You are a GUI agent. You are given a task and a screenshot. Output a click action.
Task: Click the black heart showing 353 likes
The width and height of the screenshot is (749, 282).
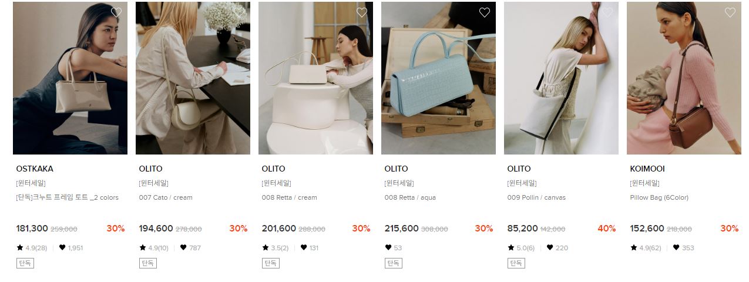point(676,248)
